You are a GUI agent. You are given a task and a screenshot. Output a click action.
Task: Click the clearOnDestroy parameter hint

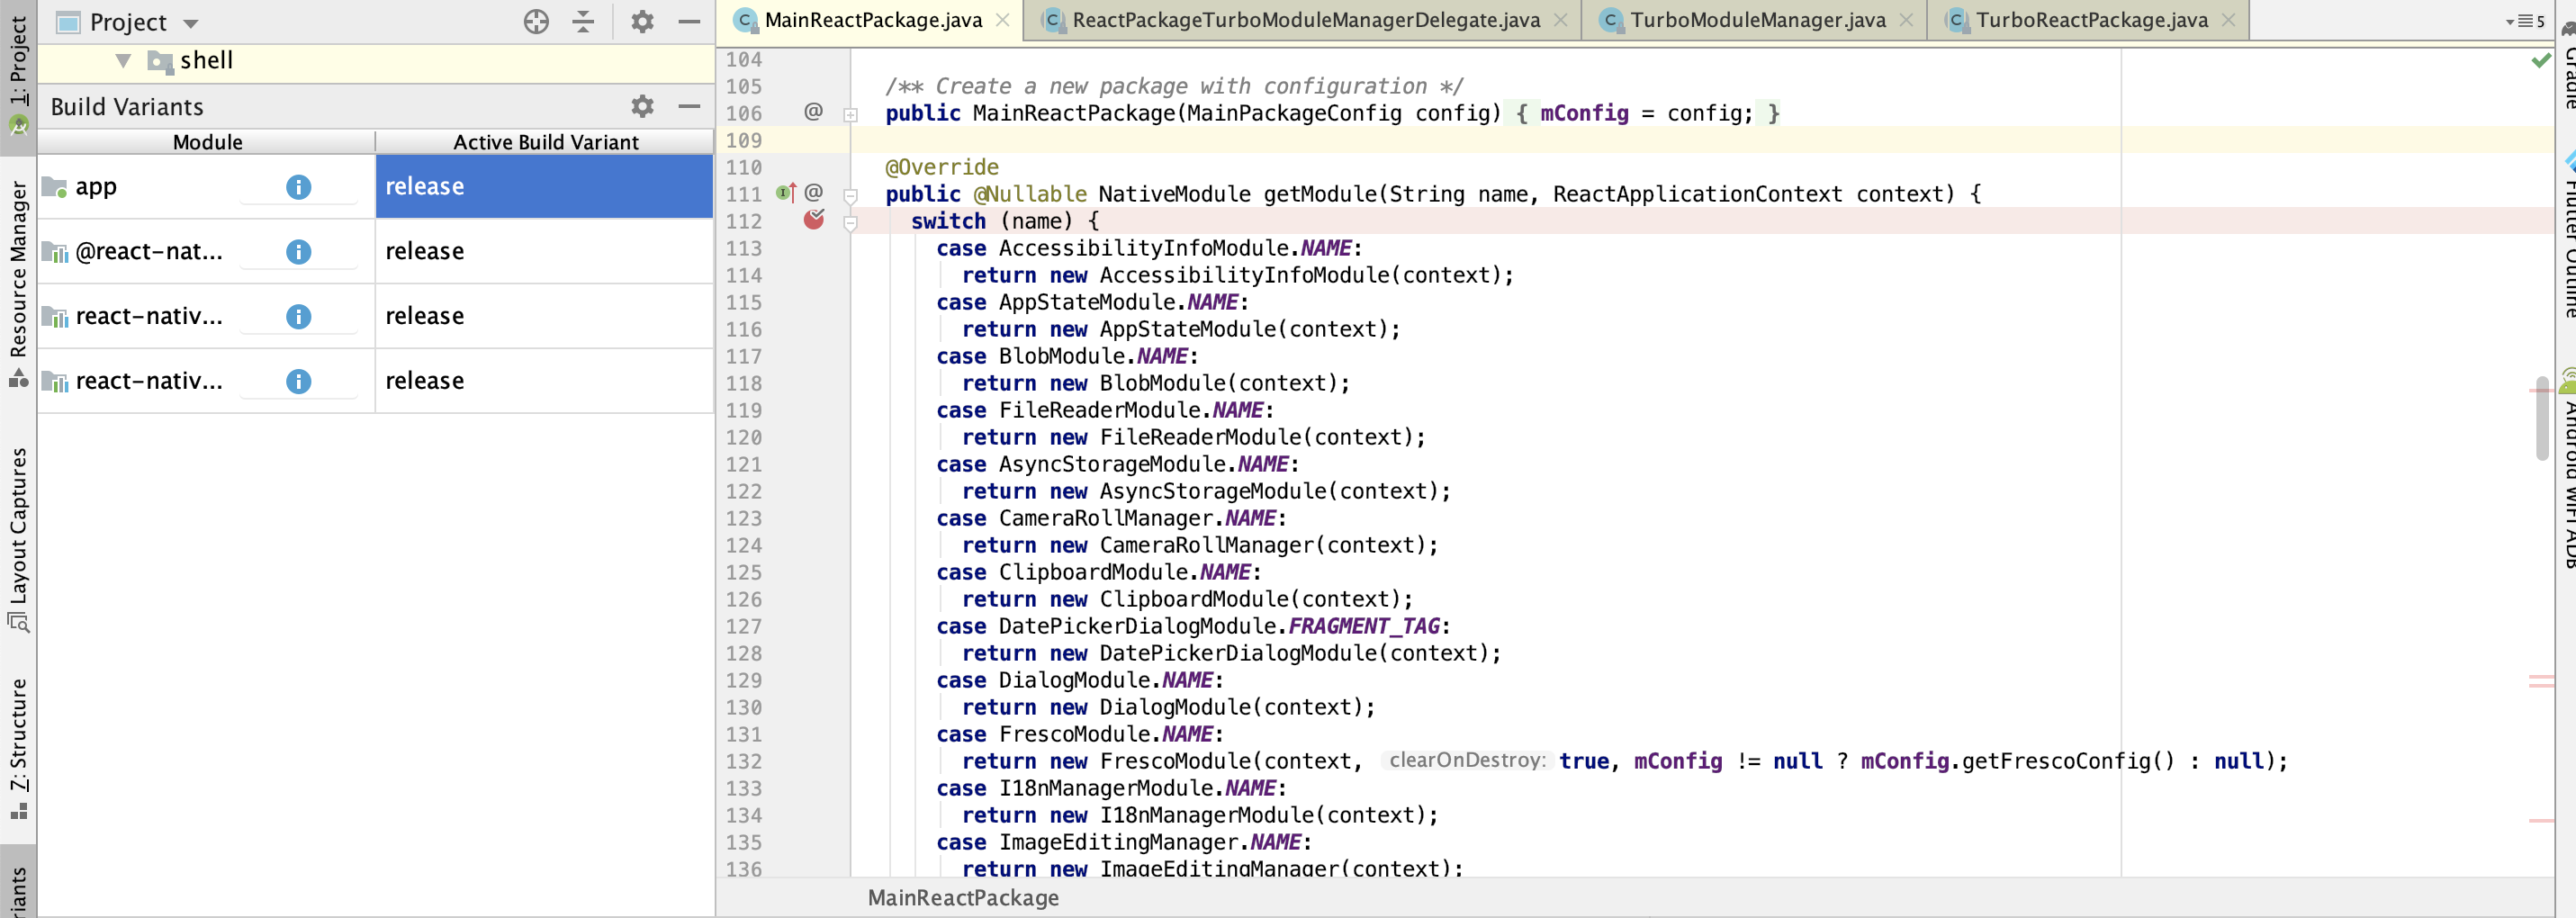coord(1466,761)
